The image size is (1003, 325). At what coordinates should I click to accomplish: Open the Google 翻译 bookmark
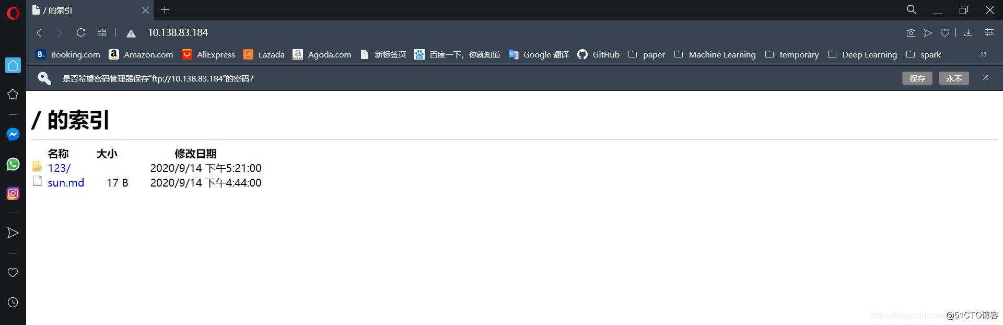click(539, 54)
